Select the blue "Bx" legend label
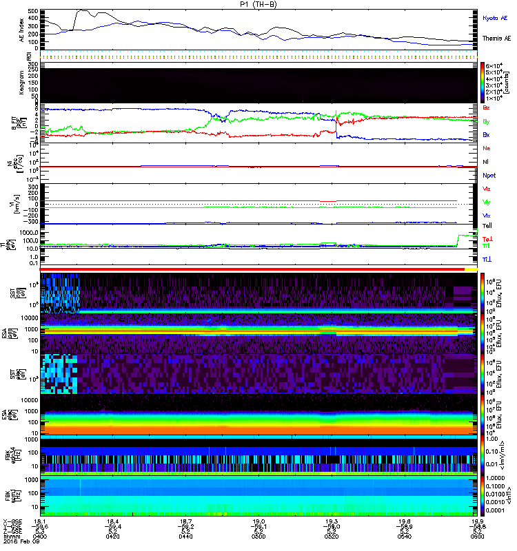The height and width of the screenshot is (551, 517). [x=486, y=135]
